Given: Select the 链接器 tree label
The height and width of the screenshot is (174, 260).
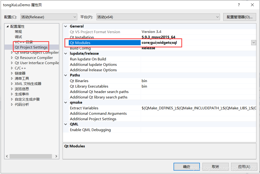Looking at the screenshot, I should point(20,73).
